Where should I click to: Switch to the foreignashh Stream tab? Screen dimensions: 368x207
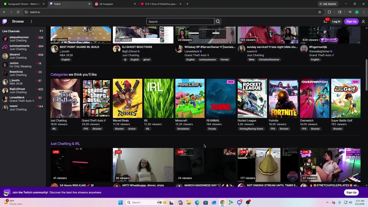coord(24,4)
